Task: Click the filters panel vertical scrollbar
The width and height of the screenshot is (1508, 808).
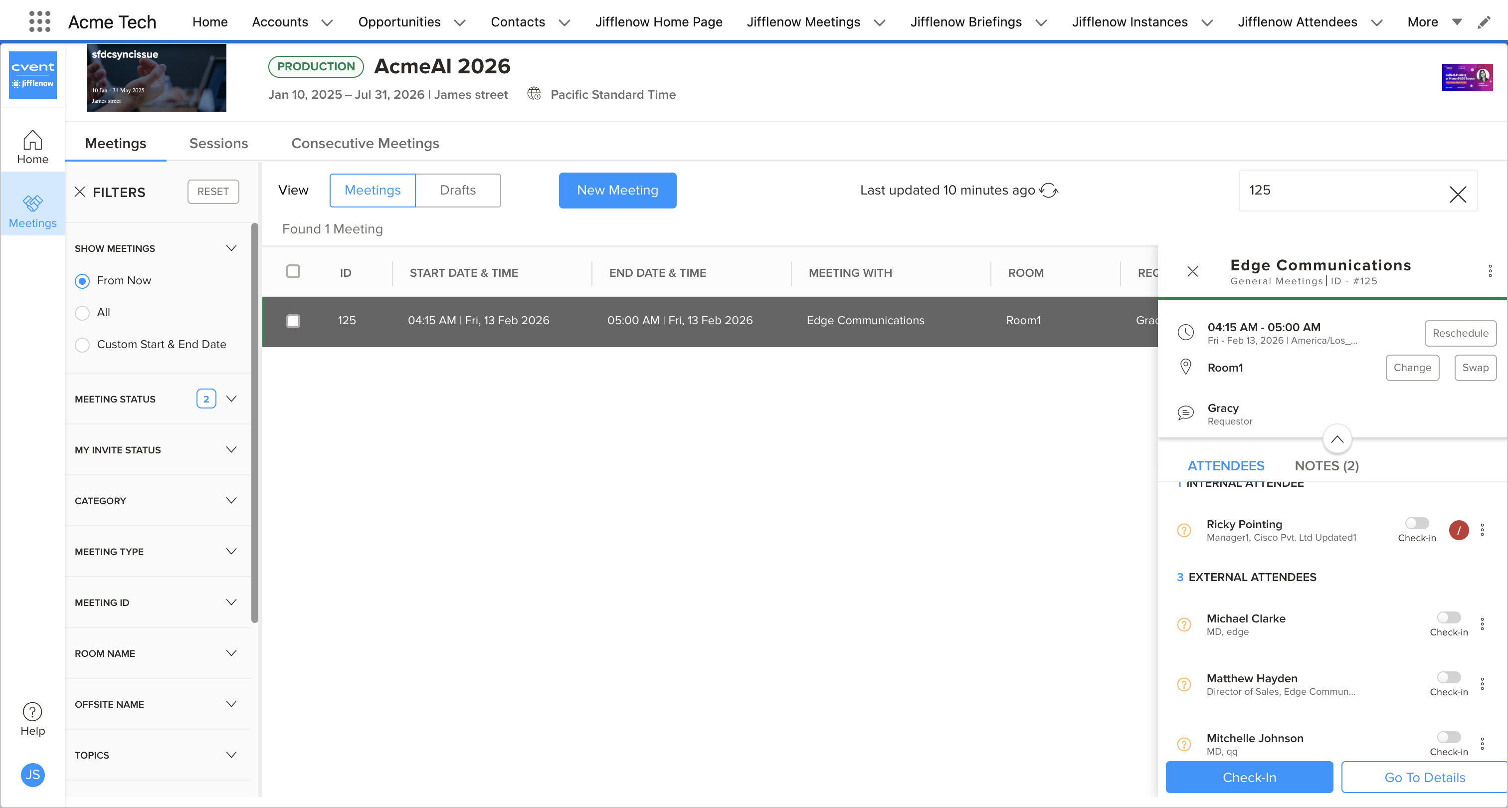Action: (255, 421)
